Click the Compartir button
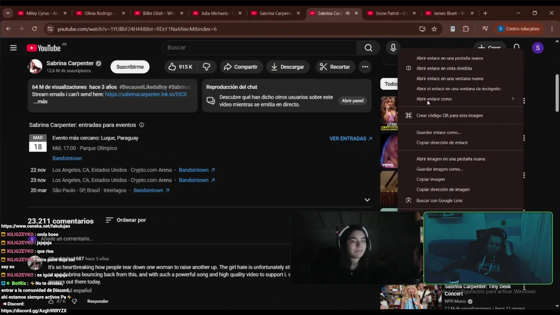Screen dimensions: 560x315 pyautogui.click(x=241, y=66)
